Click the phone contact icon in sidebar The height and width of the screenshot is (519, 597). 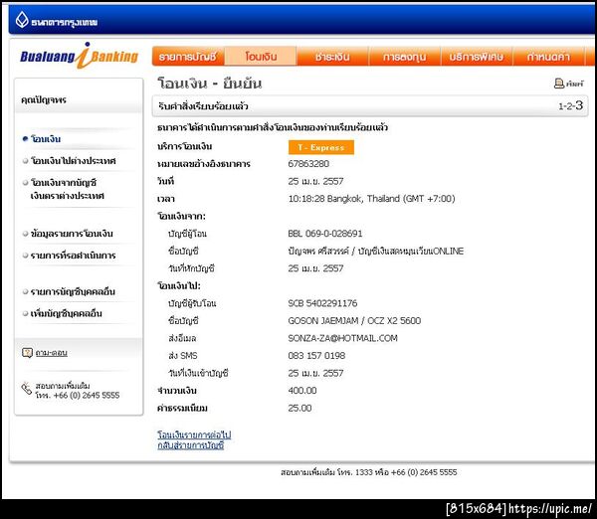26,389
